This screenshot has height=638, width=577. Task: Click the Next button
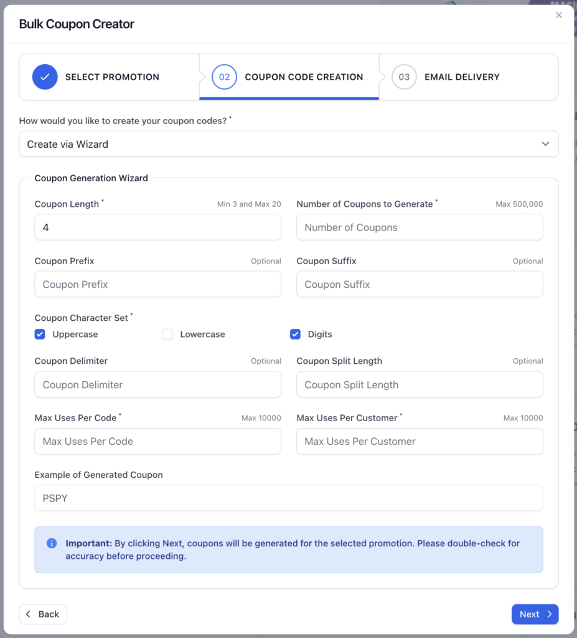pos(535,614)
